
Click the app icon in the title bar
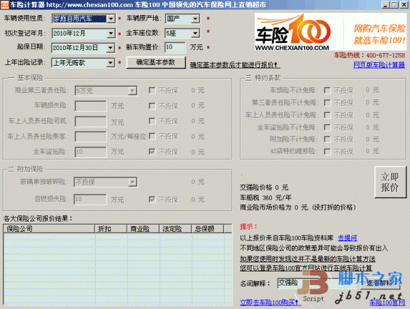[x=5, y=5]
